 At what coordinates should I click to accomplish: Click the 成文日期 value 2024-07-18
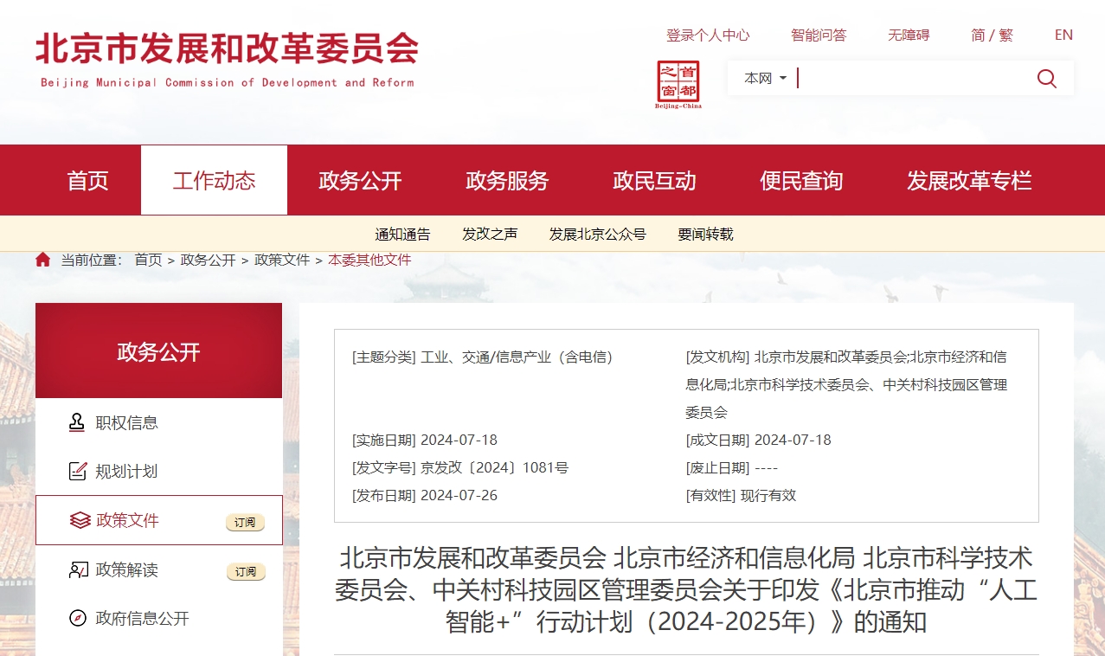click(793, 440)
